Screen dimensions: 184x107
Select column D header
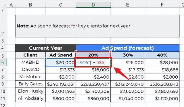click(93, 5)
